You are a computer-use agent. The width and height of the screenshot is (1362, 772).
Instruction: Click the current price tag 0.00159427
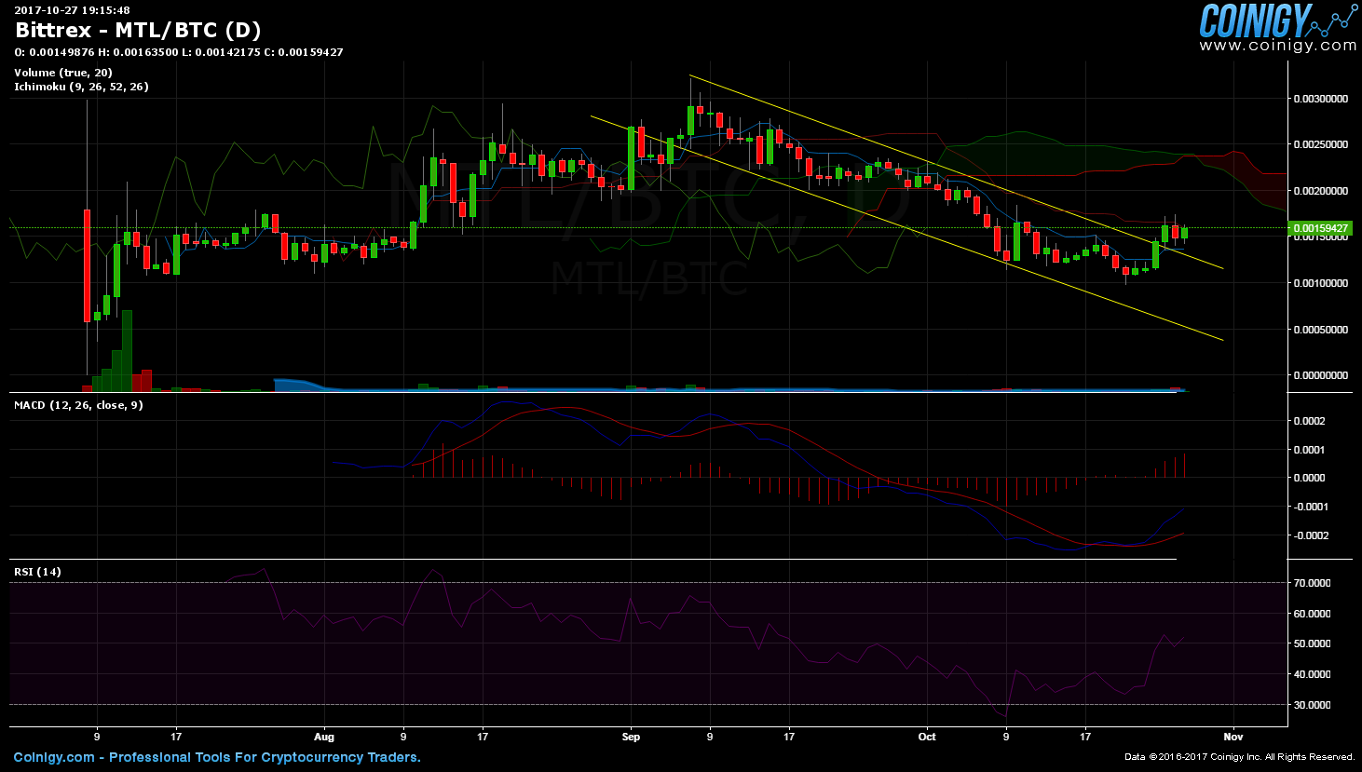[x=1319, y=228]
